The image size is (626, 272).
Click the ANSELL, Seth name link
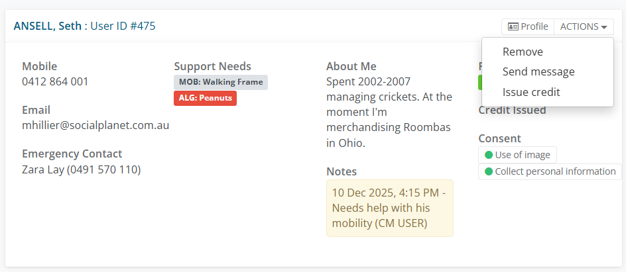[47, 26]
